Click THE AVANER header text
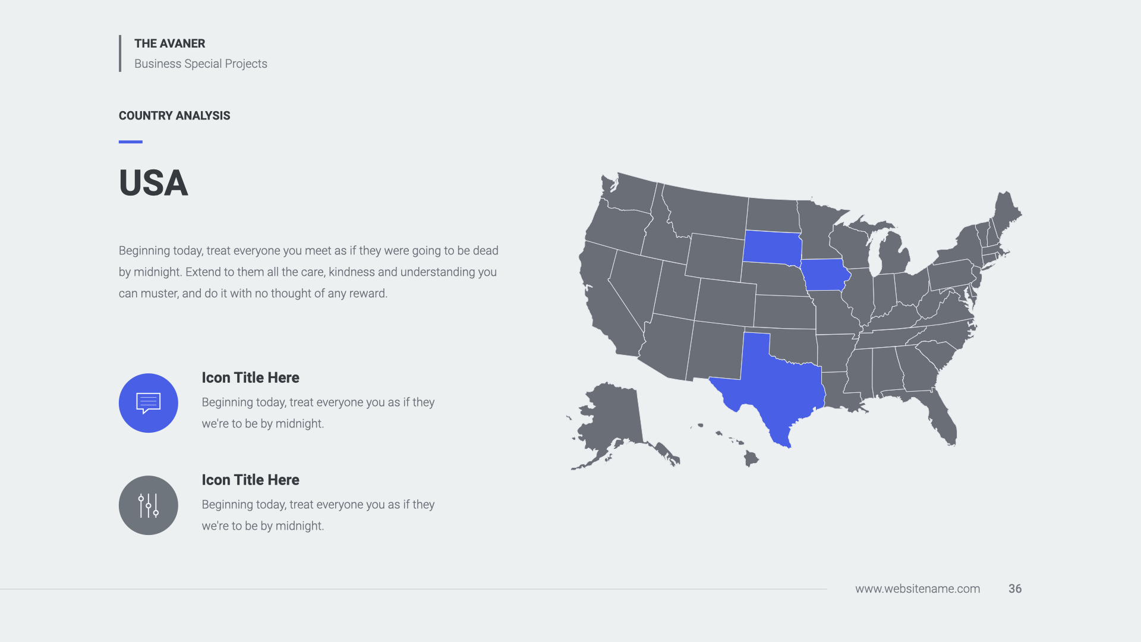The width and height of the screenshot is (1141, 642). pyautogui.click(x=169, y=43)
